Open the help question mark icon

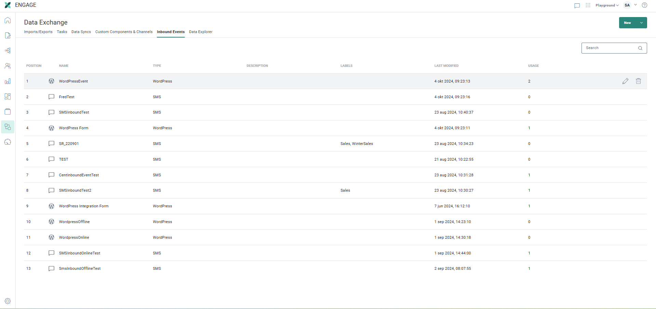point(644,5)
